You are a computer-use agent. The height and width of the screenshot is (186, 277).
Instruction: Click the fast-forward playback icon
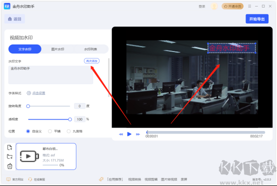[x=138, y=134]
